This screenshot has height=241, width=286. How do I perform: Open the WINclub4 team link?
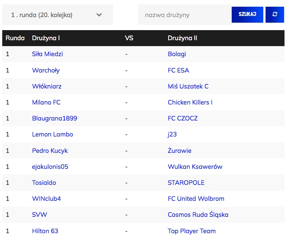[46, 199]
